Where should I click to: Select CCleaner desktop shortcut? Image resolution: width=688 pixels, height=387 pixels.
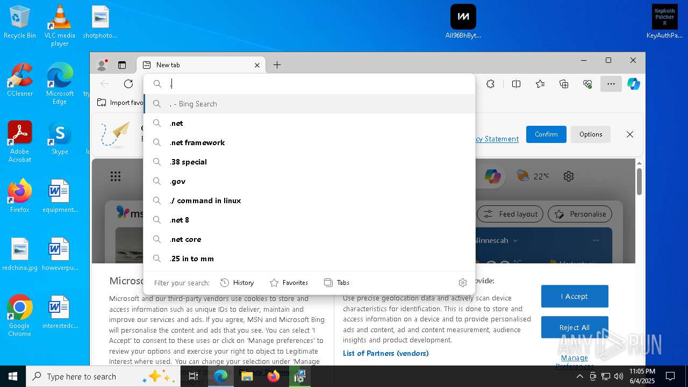point(20,80)
